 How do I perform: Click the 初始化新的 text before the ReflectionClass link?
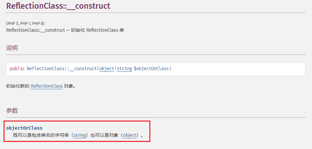18,86
